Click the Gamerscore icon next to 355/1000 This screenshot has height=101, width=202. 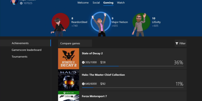click(83, 62)
